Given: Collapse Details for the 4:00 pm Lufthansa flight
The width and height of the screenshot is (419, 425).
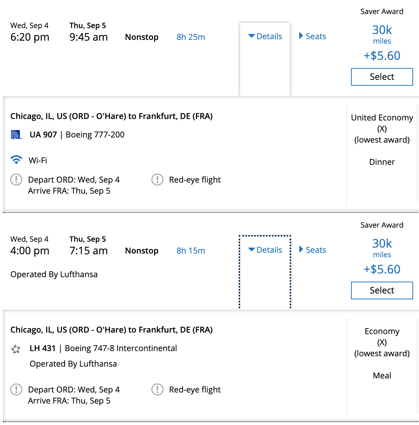Looking at the screenshot, I should (x=265, y=250).
